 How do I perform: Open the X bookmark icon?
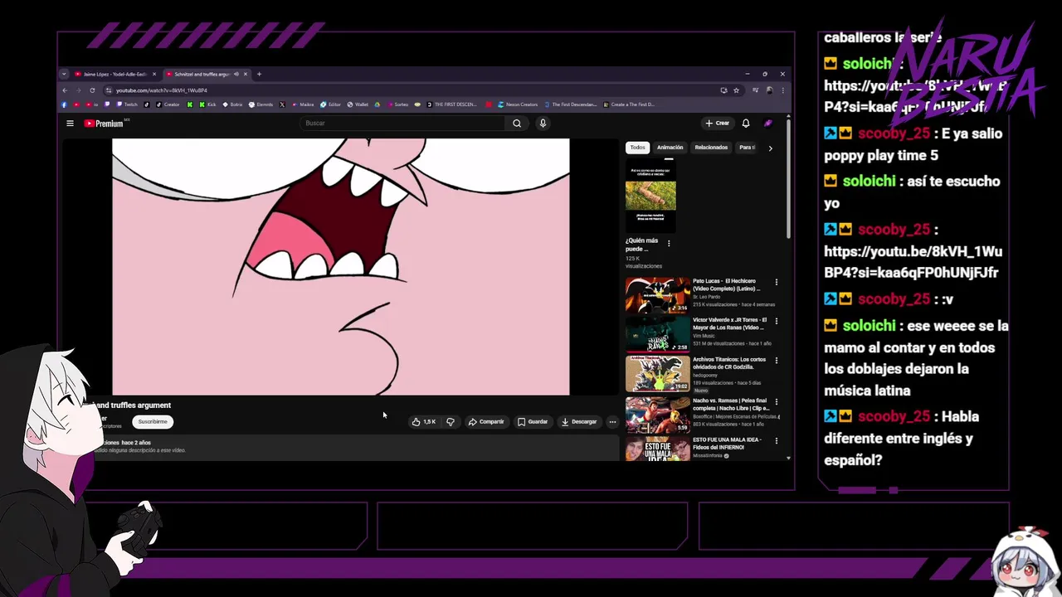[x=282, y=104]
